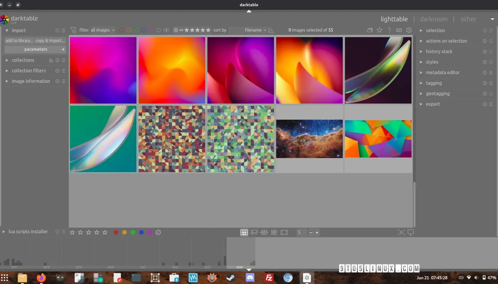The width and height of the screenshot is (498, 284).
Task: Click the copy & import button
Action: pyautogui.click(x=50, y=40)
